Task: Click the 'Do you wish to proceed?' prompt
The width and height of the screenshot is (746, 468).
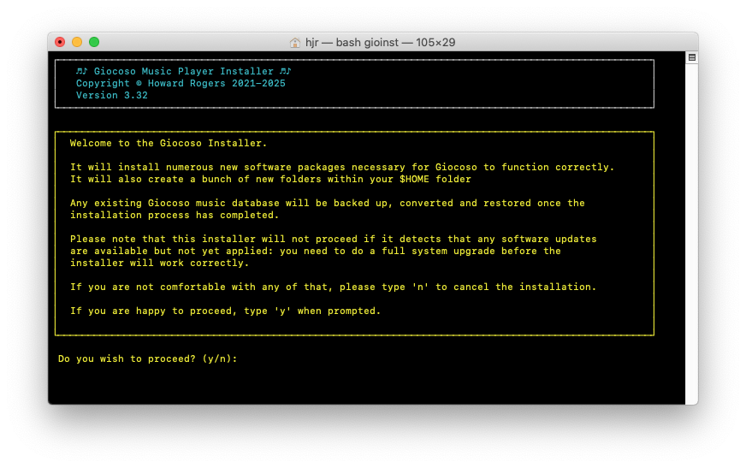Action: pos(147,358)
